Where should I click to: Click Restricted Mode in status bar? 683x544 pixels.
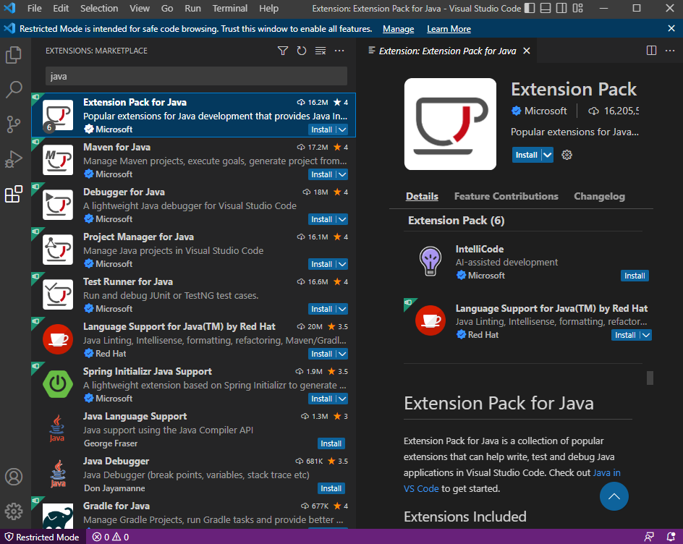(42, 537)
